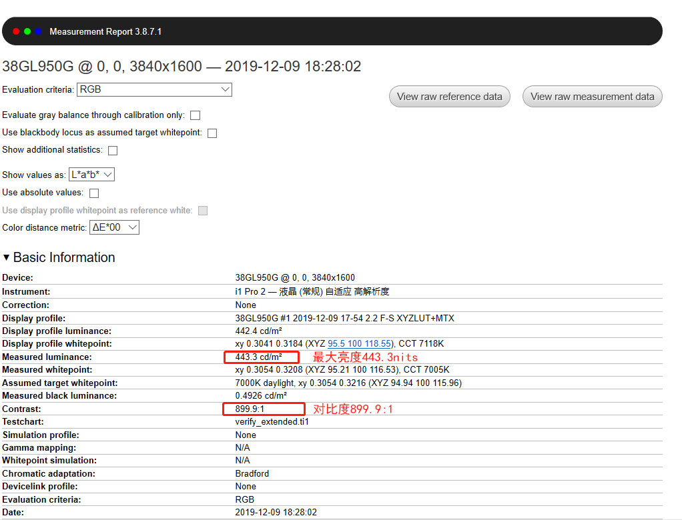The height and width of the screenshot is (520, 682).
Task: Select the Instrument value i1 Pro 2
Action: [312, 291]
